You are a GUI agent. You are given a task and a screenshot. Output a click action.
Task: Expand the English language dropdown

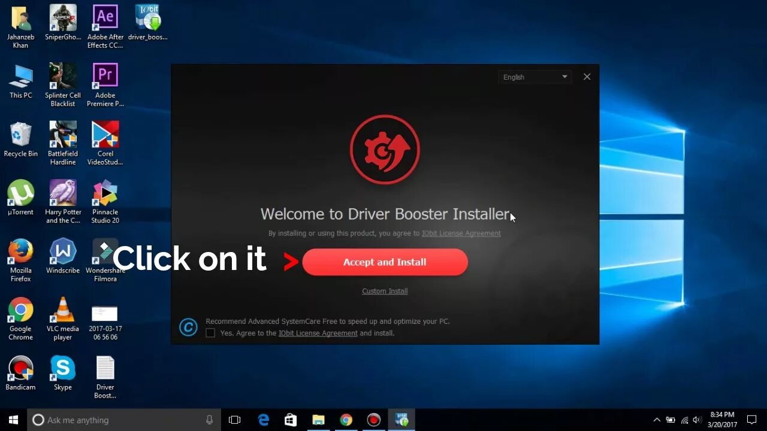pos(535,77)
